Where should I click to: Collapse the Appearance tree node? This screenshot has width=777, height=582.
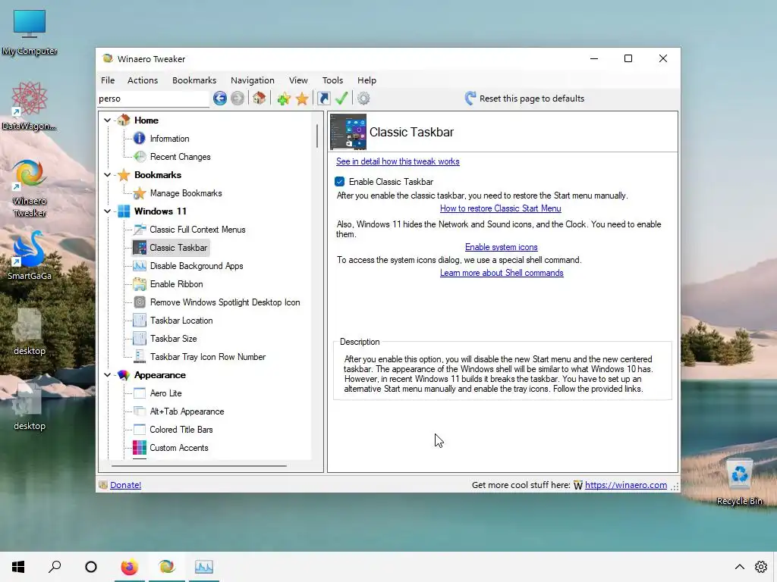coord(107,375)
